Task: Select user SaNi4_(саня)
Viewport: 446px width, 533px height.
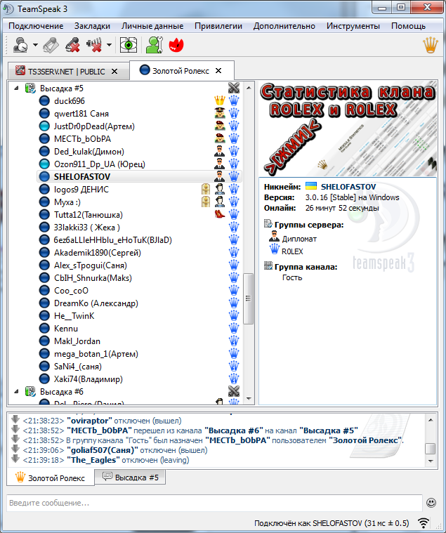Action: point(78,367)
